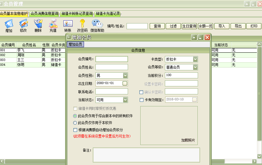
Task: Click the 转账 (transfer) toolbar icon
Action: tap(68, 24)
